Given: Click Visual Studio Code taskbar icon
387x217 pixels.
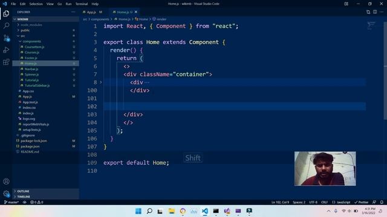Looking at the screenshot, I should 205,211.
